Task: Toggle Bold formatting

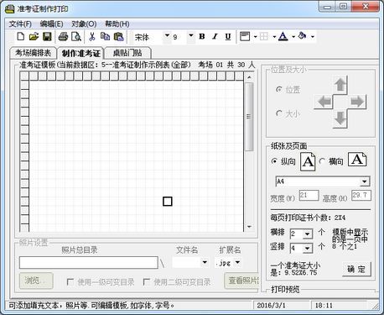Action: coord(202,36)
